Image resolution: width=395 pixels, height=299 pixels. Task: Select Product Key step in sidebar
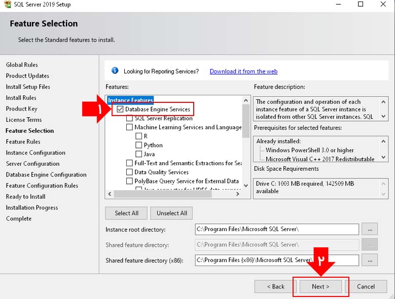[22, 109]
